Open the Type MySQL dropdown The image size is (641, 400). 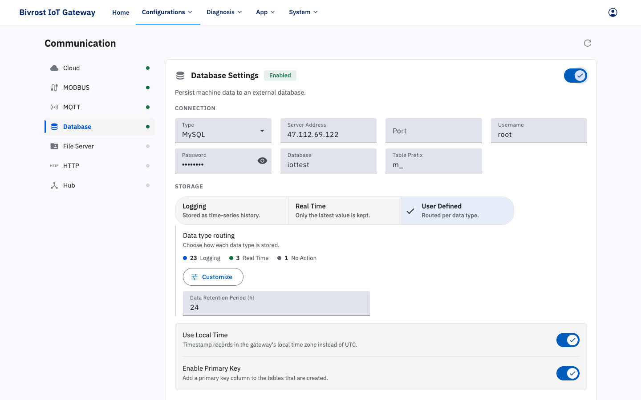[x=223, y=131]
